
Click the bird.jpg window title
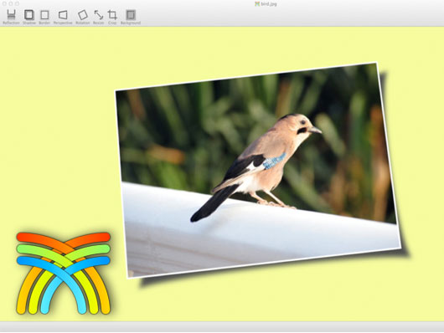click(266, 3)
